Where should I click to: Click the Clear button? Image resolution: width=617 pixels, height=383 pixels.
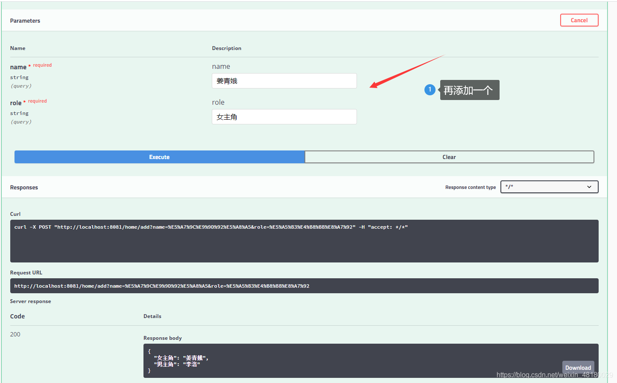point(449,157)
